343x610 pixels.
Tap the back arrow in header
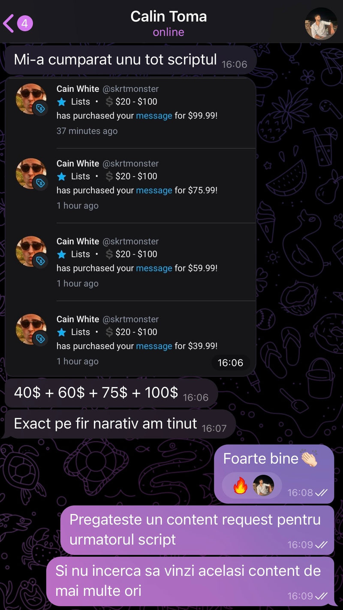[8, 23]
